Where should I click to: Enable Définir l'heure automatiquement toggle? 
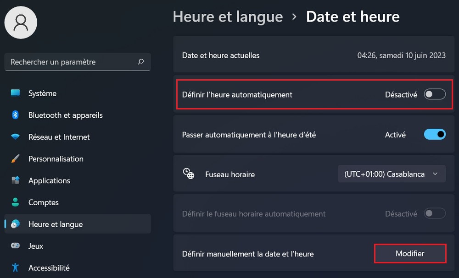pyautogui.click(x=435, y=95)
